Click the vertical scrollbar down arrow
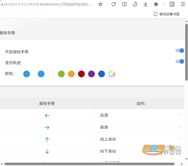The width and height of the screenshot is (188, 166). click(186, 159)
